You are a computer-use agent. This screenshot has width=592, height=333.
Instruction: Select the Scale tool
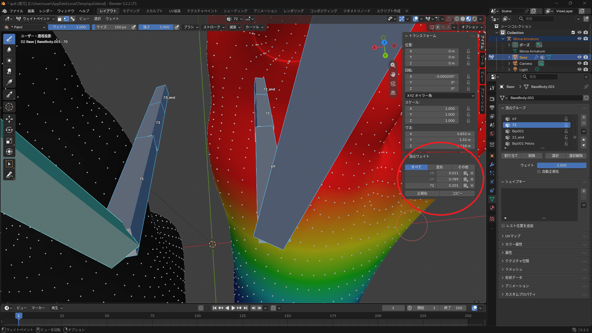tap(9, 141)
